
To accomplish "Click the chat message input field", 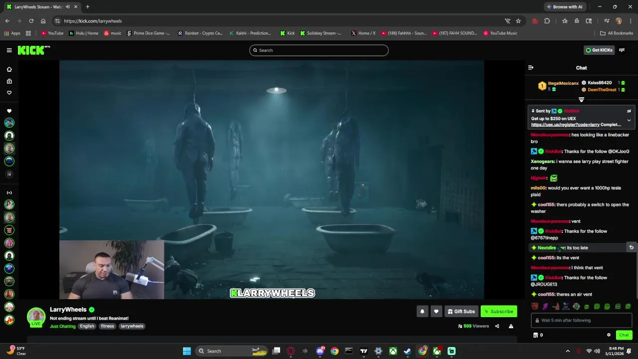I will (581, 320).
